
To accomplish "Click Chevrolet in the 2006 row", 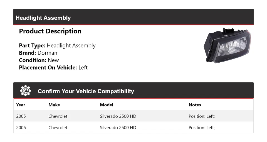I will coord(58,128).
